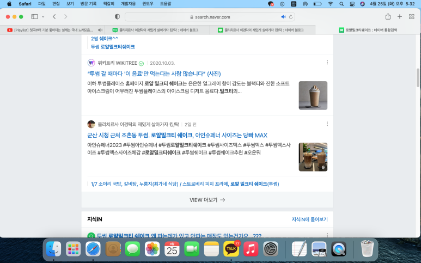Open the 도움말 menu
Image resolution: width=421 pixels, height=263 pixels.
(166, 4)
